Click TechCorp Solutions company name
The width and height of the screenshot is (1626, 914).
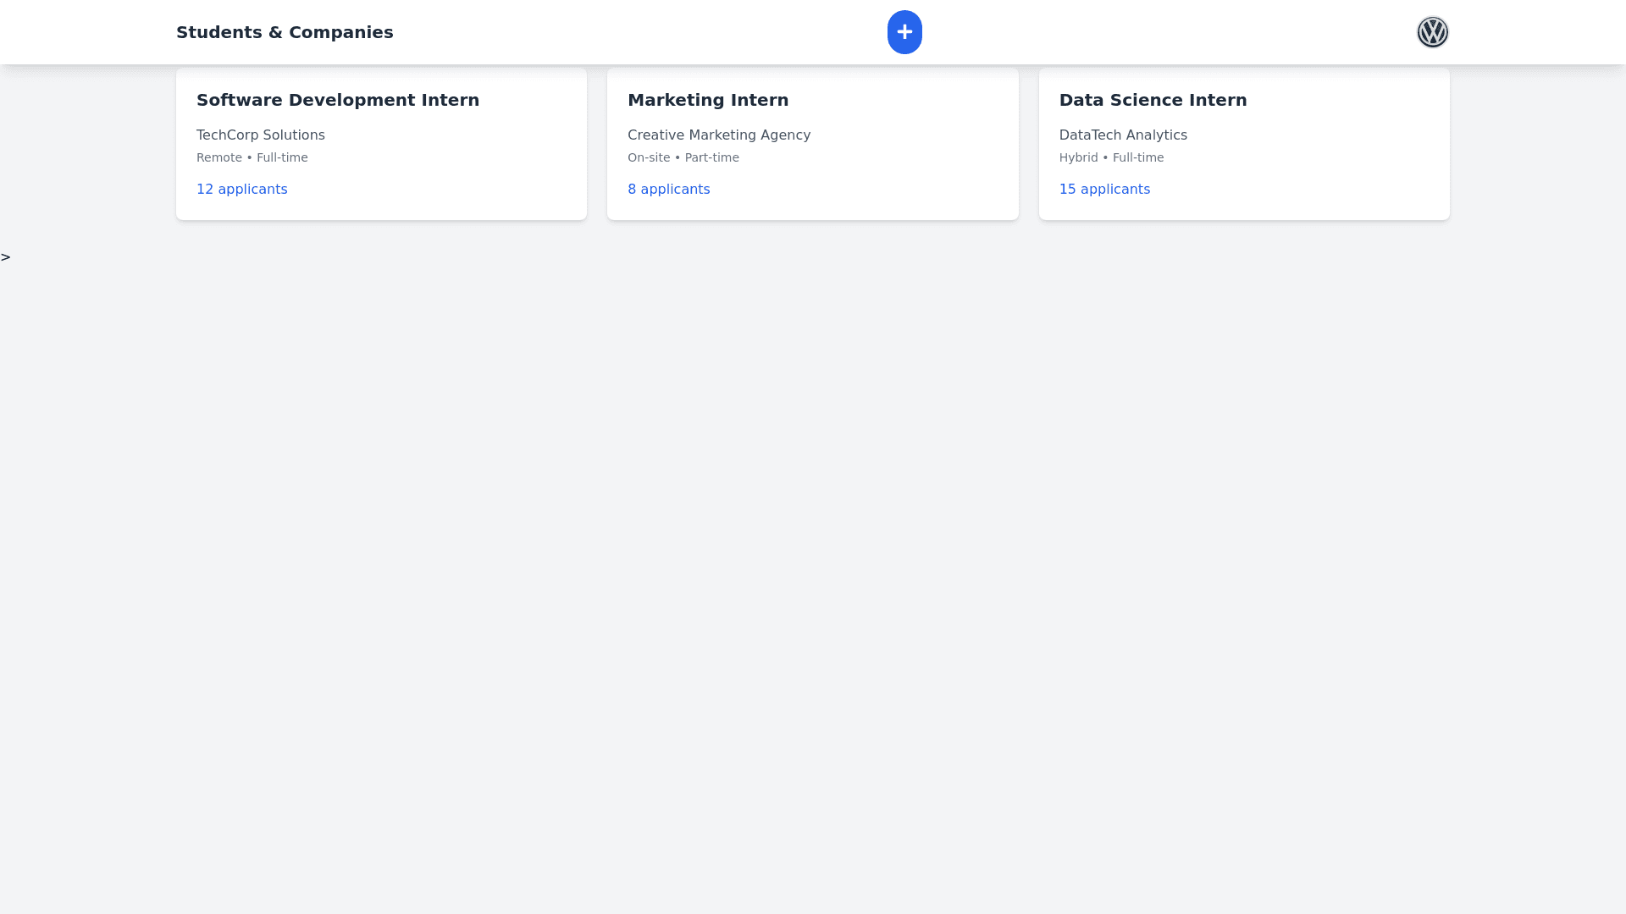(x=261, y=135)
